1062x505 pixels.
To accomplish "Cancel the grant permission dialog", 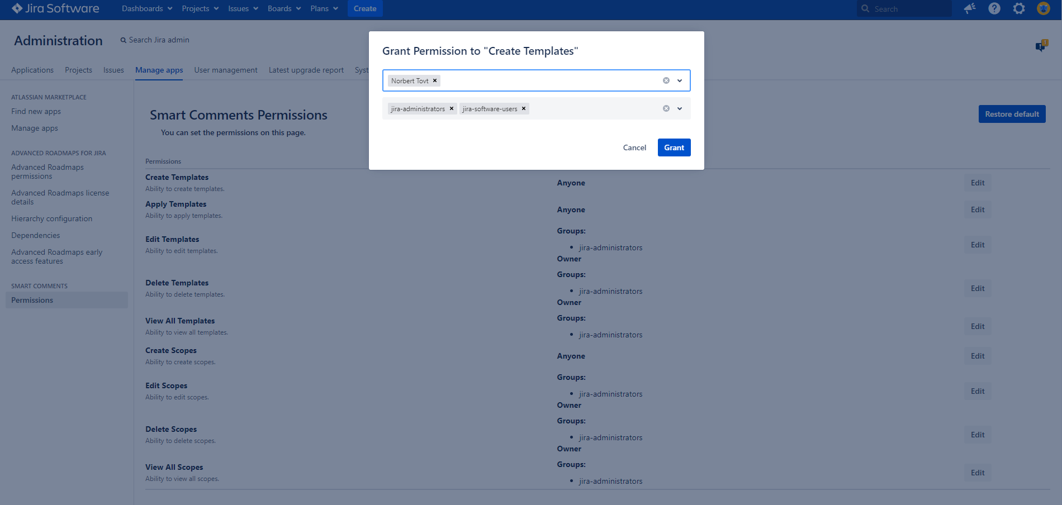I will 634,147.
